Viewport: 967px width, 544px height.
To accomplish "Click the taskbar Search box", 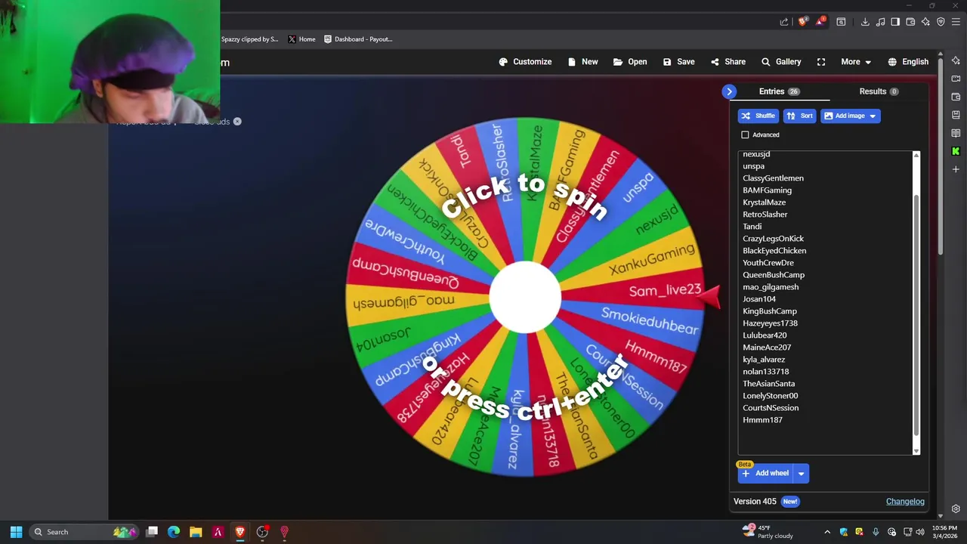I will pos(85,532).
